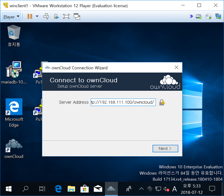Click the CD/DVD drive device icon
The width and height of the screenshot is (224, 196).
(x=208, y=17)
